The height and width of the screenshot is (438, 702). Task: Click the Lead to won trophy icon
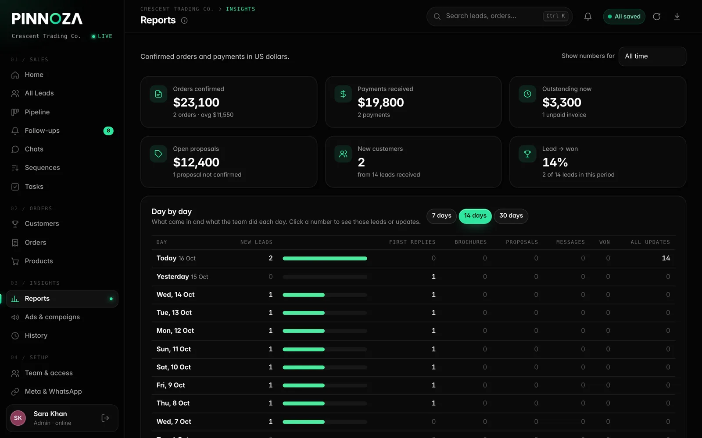click(527, 154)
